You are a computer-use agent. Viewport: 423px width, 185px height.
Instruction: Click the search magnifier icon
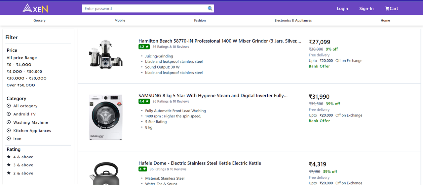point(210,9)
